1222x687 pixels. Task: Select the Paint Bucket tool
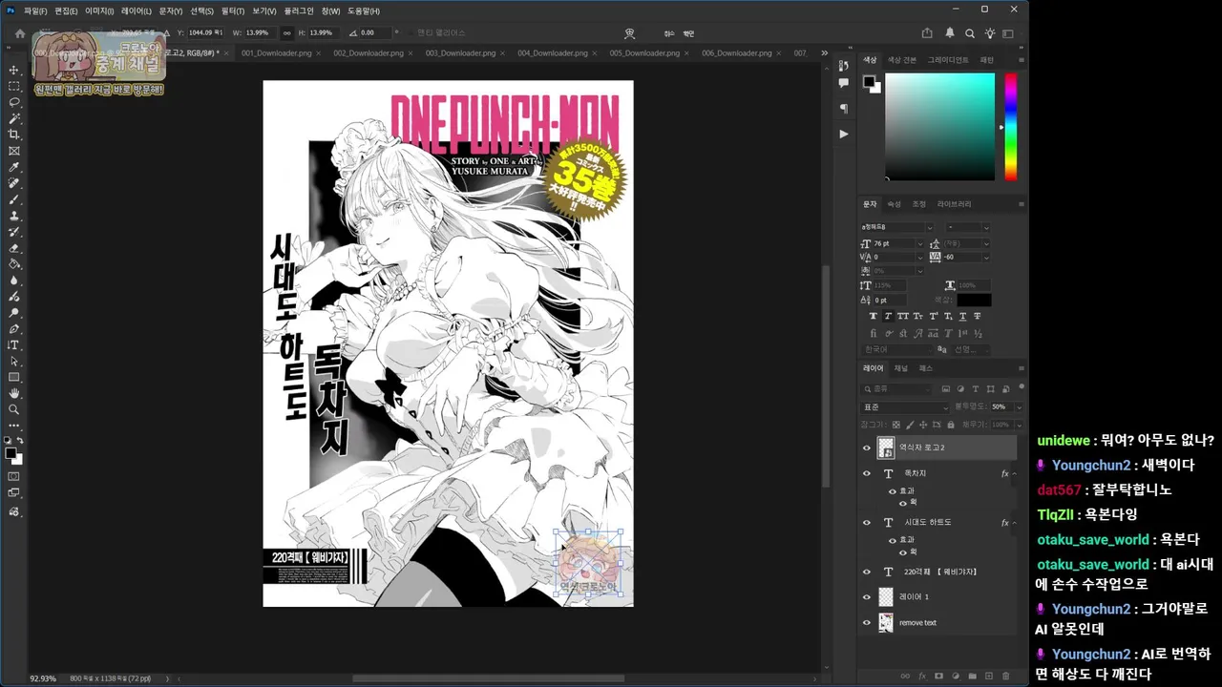[x=13, y=264]
